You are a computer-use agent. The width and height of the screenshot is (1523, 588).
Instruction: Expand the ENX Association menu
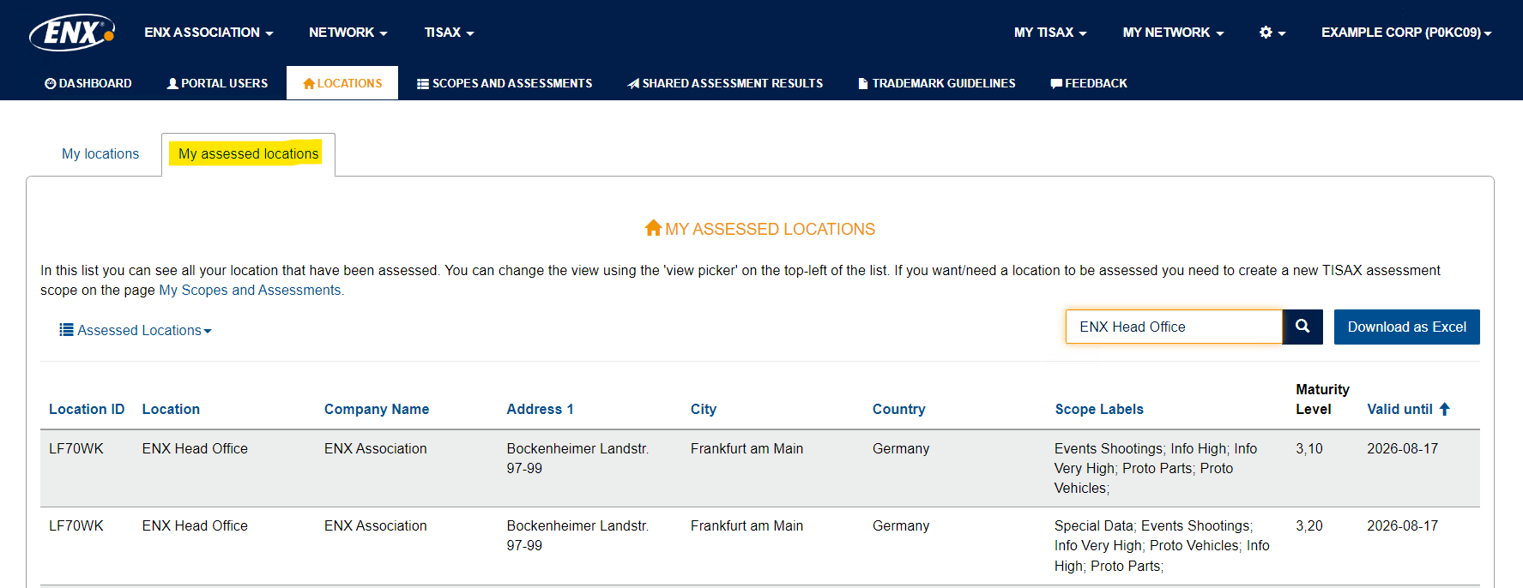[x=209, y=33]
